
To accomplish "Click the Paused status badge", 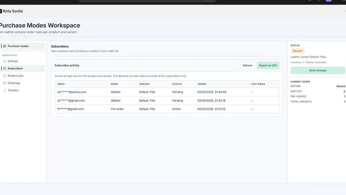I will 297,51.
